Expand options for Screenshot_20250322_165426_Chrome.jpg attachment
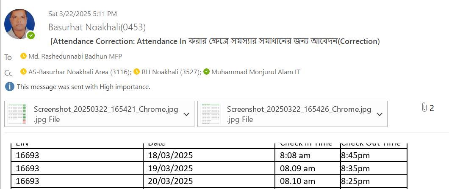 point(380,114)
